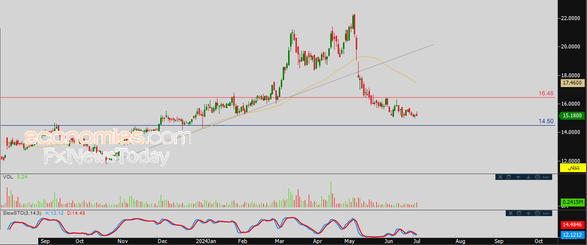Click the red 14.4846 stochastic tag
587x245 pixels.
(573, 225)
